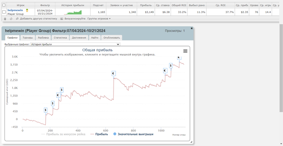
Task: Close the helpmewin chart panel
Action: pos(192,28)
